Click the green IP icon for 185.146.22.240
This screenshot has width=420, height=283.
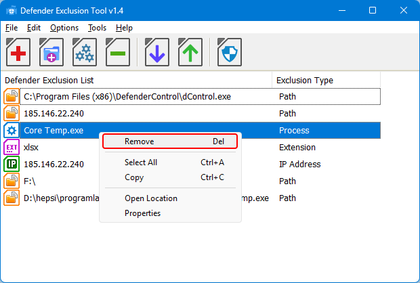tap(12, 164)
